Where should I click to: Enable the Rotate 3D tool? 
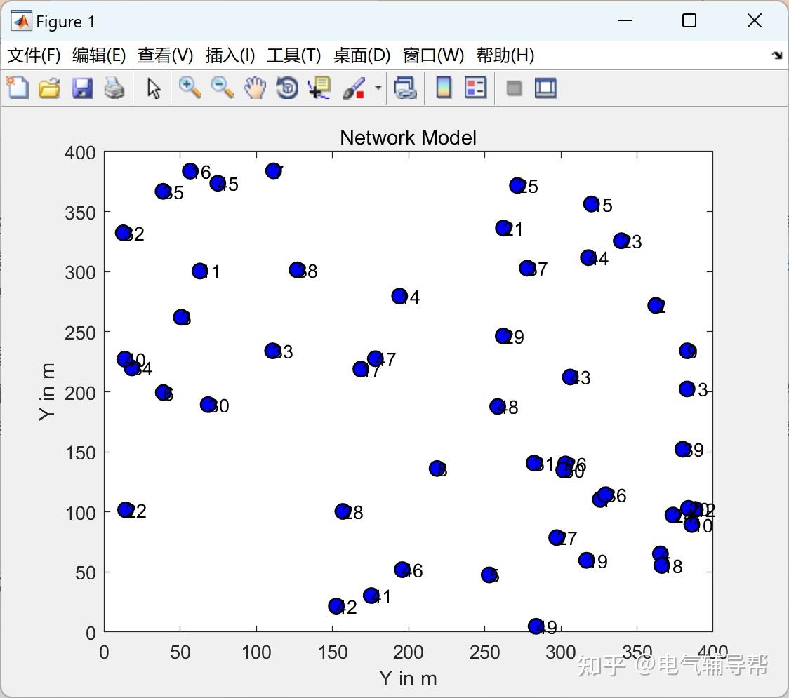pos(287,88)
